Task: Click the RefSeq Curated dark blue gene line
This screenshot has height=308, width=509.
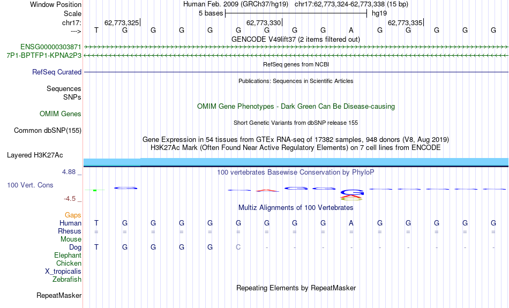Action: click(x=296, y=72)
